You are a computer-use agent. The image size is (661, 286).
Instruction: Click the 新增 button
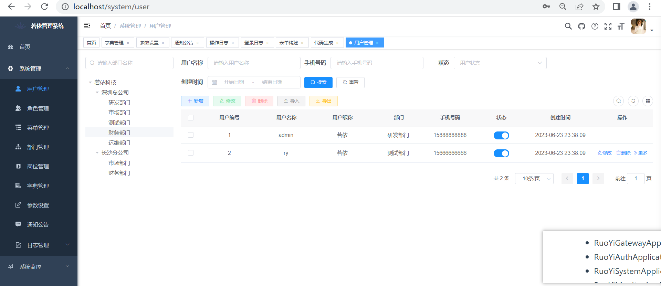(195, 101)
